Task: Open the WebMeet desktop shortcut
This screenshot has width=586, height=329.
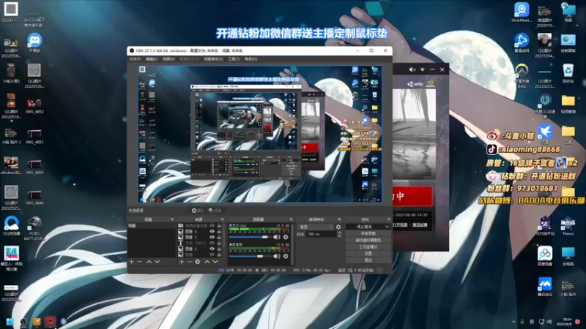Action: [x=522, y=12]
